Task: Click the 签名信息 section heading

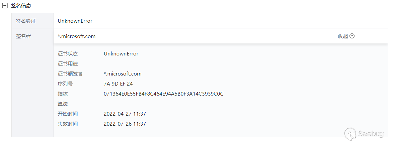Action: tap(21, 5)
